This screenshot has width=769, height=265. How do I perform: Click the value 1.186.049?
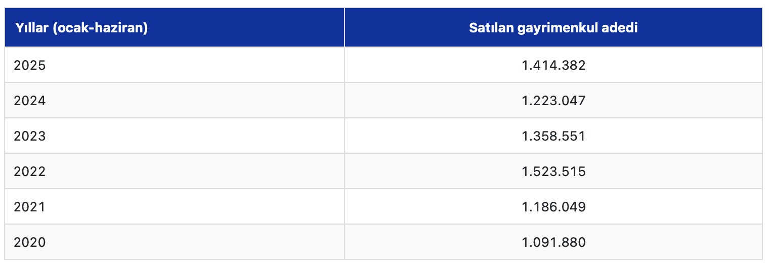(553, 207)
